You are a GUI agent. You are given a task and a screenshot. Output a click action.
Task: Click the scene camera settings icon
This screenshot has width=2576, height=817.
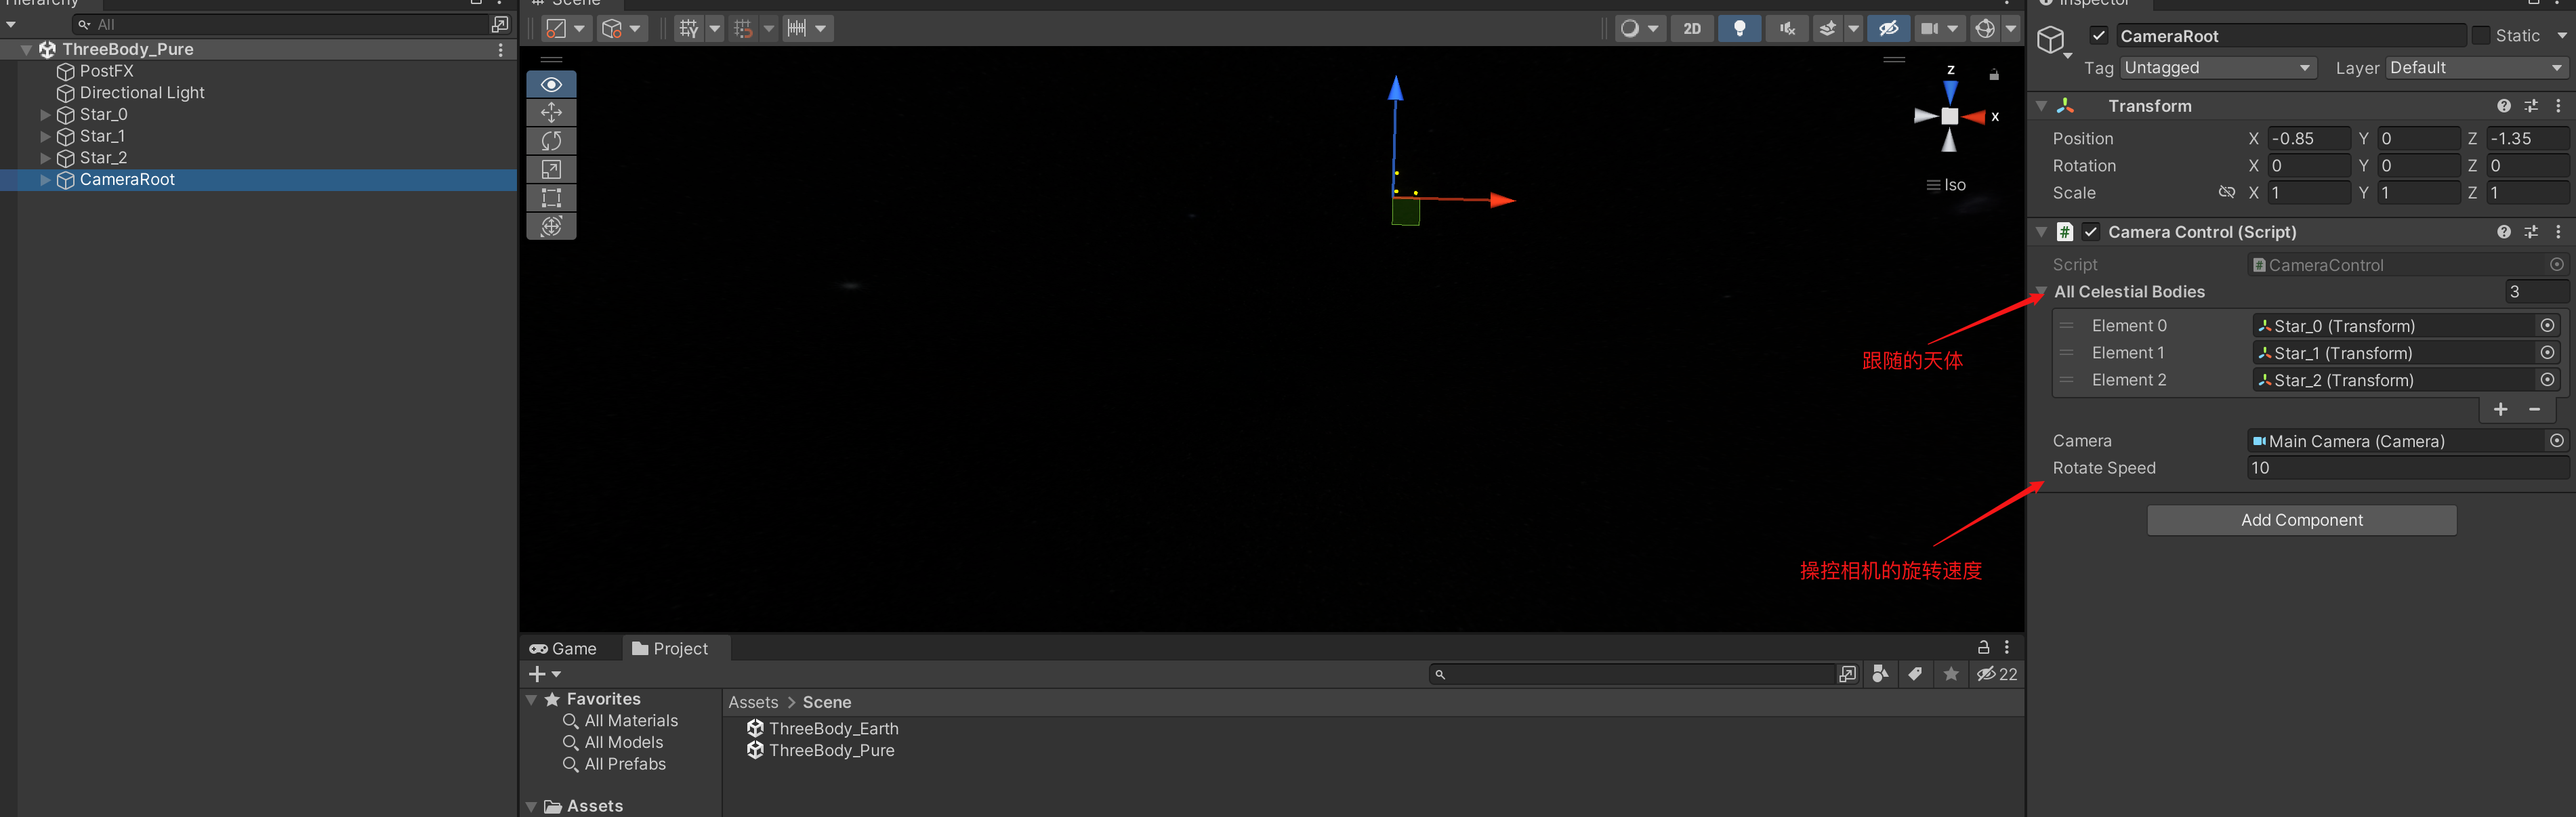tap(1929, 29)
